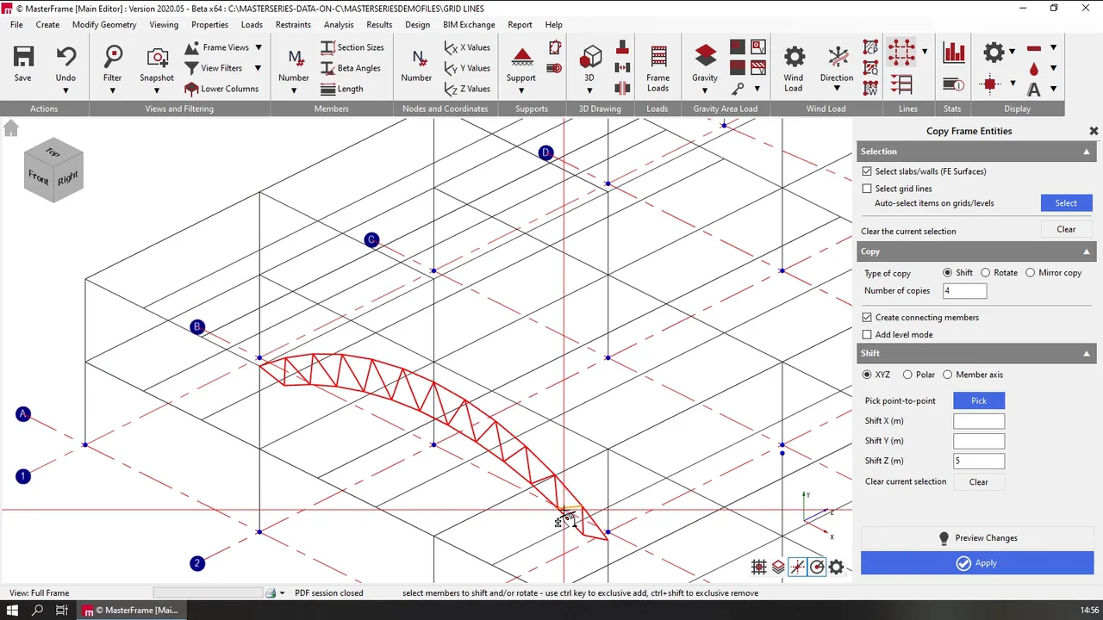Show member Beta Angles
This screenshot has height=620, width=1103.
click(351, 68)
